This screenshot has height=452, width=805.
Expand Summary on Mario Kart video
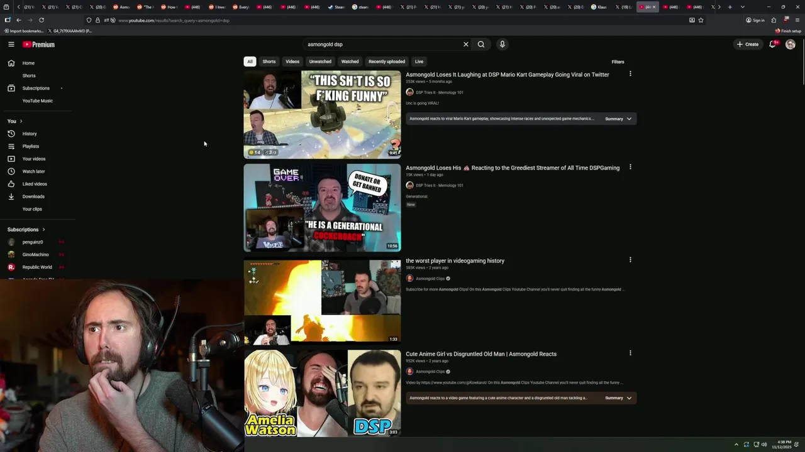618,119
